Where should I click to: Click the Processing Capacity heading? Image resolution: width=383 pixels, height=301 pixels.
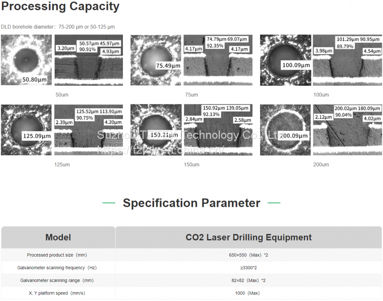[60, 7]
